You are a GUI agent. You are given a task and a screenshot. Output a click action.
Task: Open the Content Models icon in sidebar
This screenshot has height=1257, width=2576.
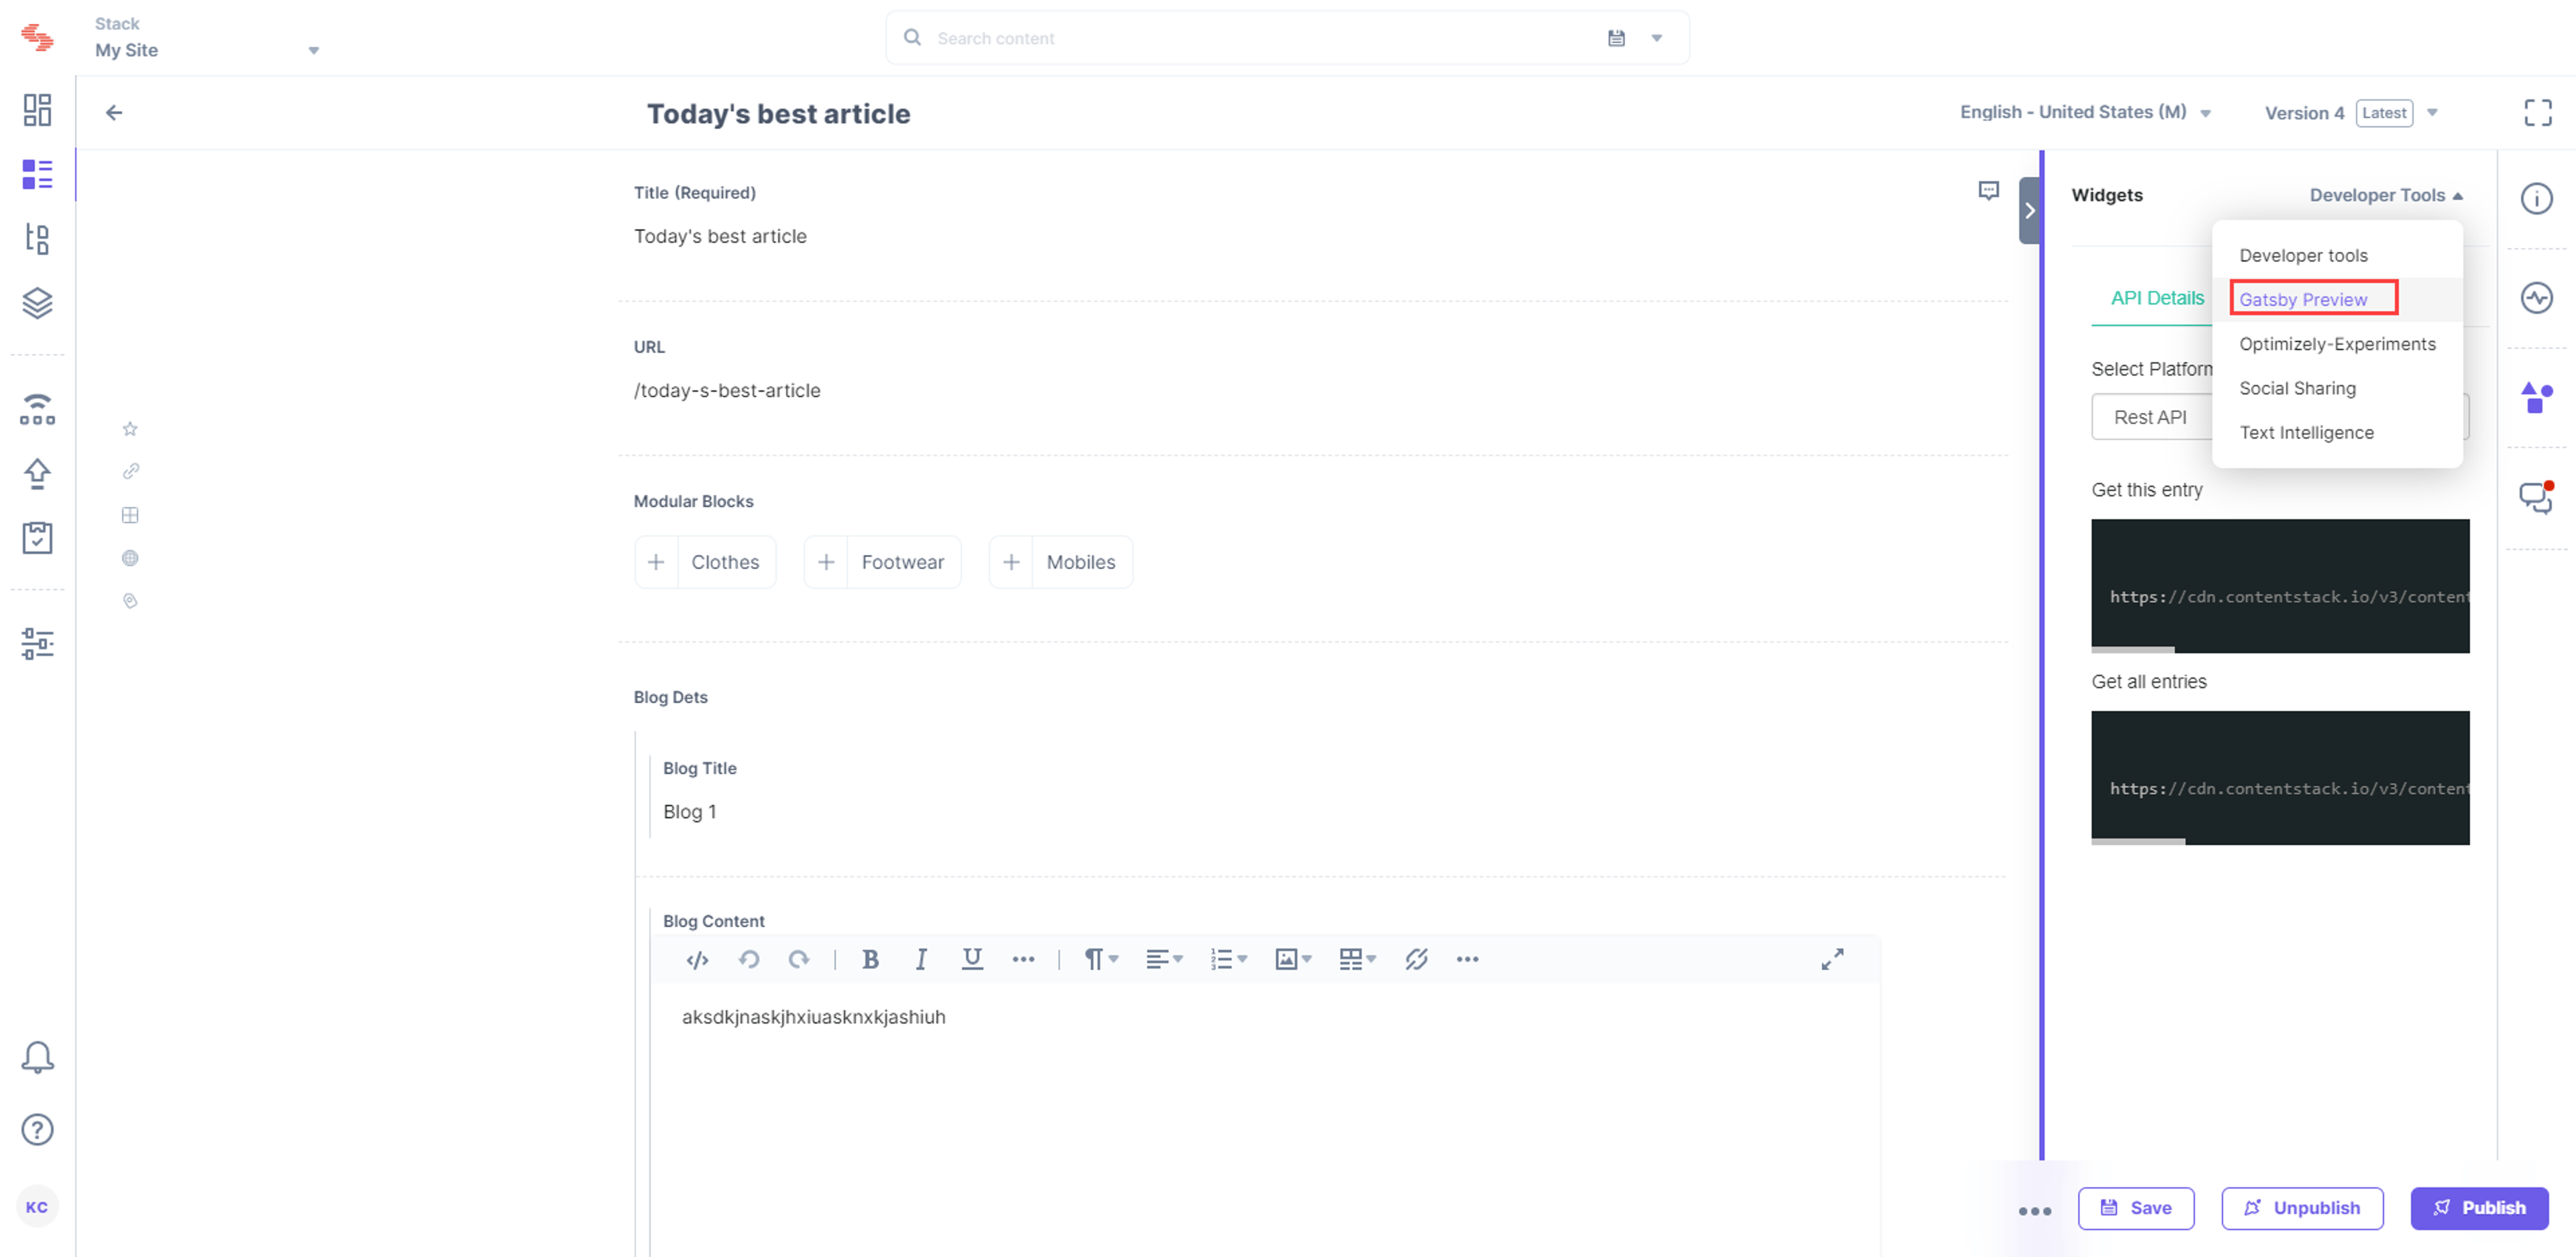[x=37, y=239]
